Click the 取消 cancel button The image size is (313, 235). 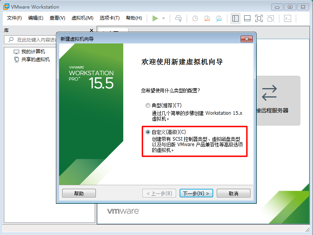click(x=233, y=193)
